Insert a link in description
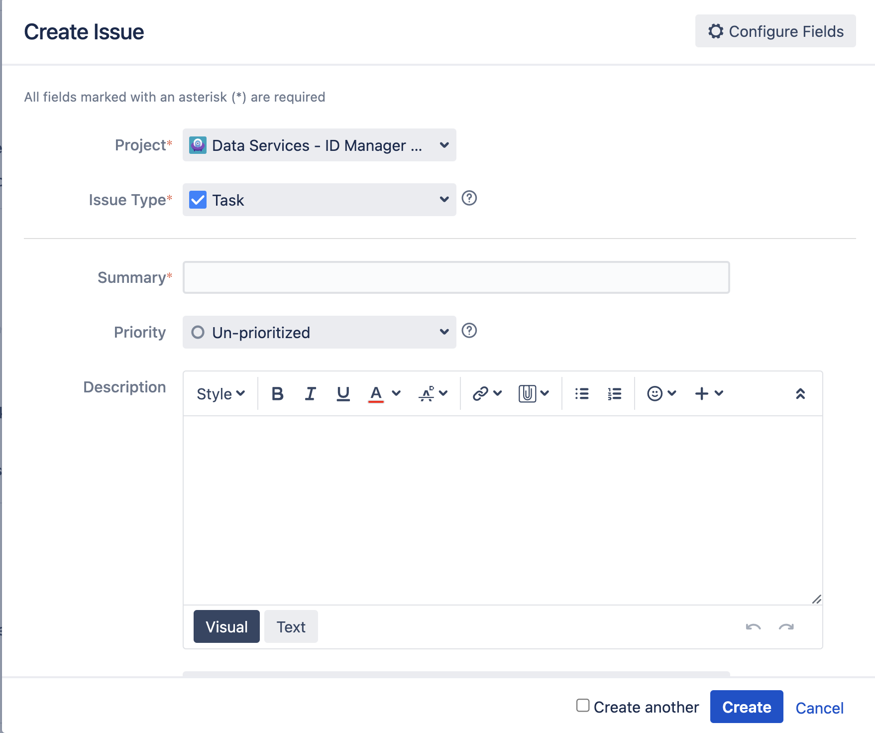 [487, 394]
